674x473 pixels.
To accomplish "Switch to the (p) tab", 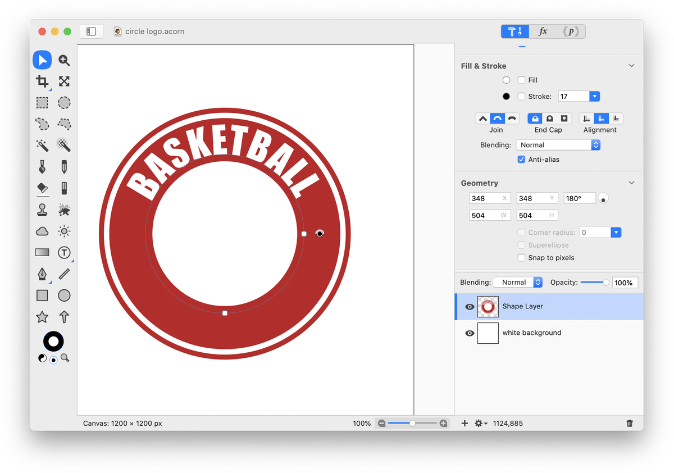I will [x=571, y=31].
